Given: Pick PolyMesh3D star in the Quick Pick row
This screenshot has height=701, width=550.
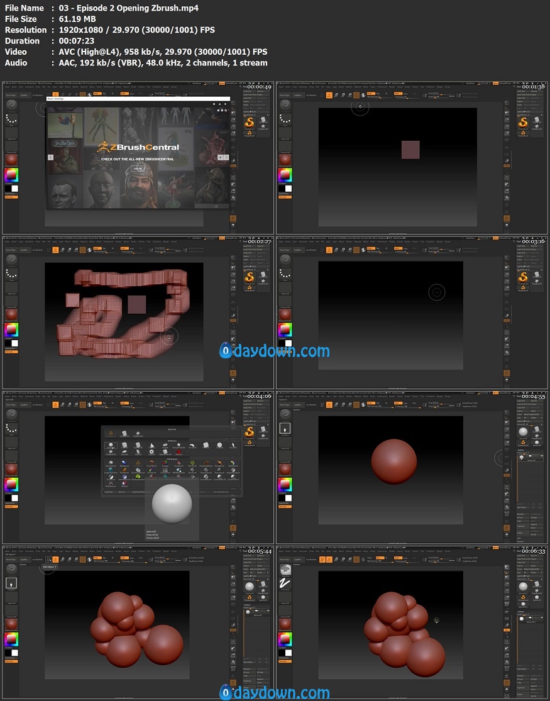Looking at the screenshot, I should coord(138,433).
